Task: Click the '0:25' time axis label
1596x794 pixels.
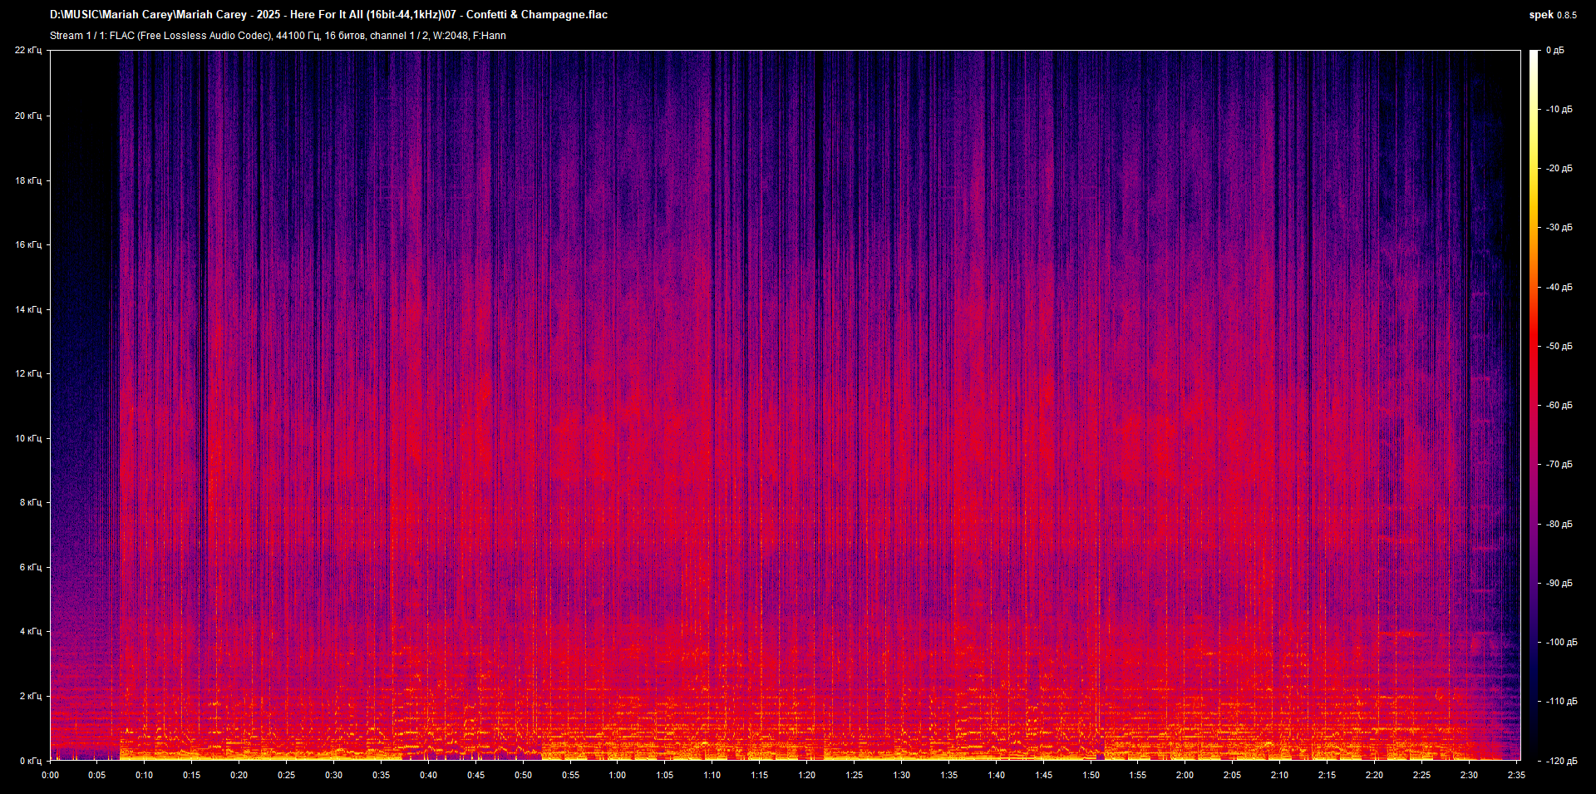Action: coord(287,775)
